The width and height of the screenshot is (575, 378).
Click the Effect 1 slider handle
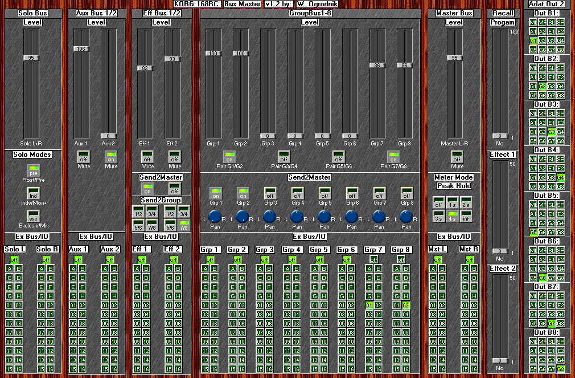click(500, 251)
